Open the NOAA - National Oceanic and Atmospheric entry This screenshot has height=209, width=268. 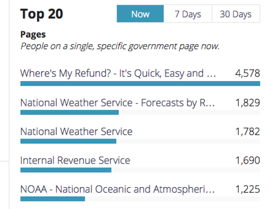(118, 189)
